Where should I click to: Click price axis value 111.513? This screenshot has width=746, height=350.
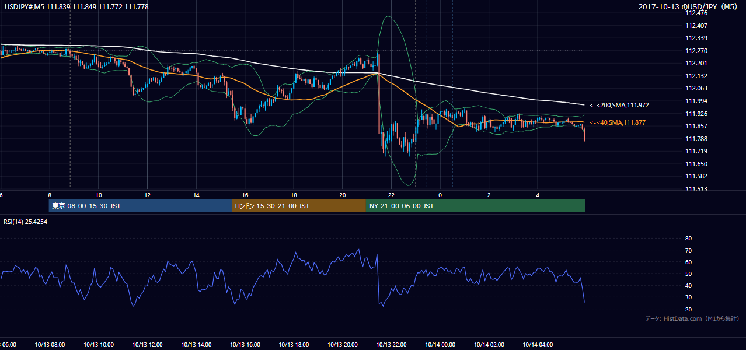[x=696, y=189]
